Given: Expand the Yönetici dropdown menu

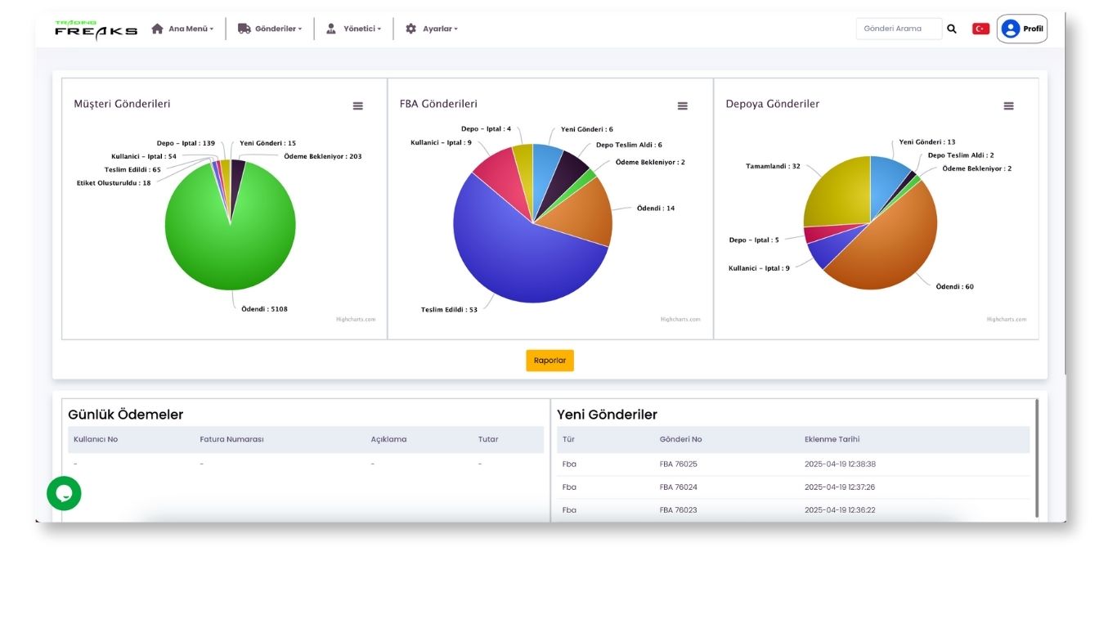Looking at the screenshot, I should tap(354, 29).
